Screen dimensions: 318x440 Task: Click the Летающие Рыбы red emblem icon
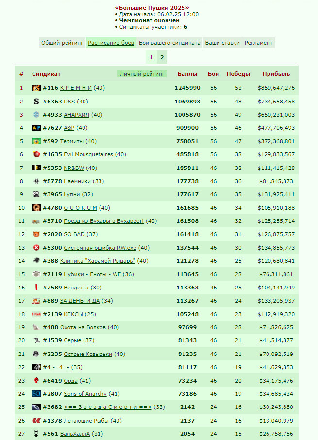pos(36,421)
